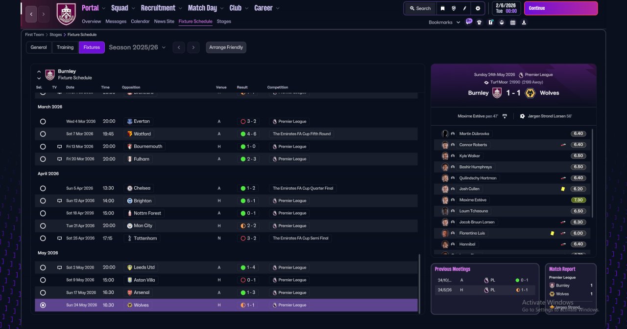The image size is (627, 329).
Task: Open the bookmark icon in top toolbar
Action: click(443, 8)
